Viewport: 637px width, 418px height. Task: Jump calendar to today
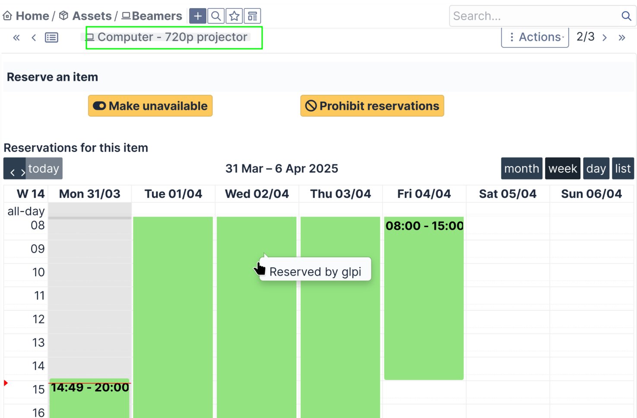[x=44, y=168]
